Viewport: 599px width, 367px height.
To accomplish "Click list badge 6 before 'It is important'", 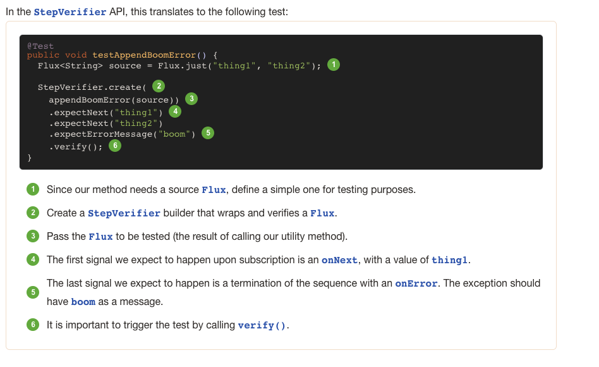I will [33, 325].
